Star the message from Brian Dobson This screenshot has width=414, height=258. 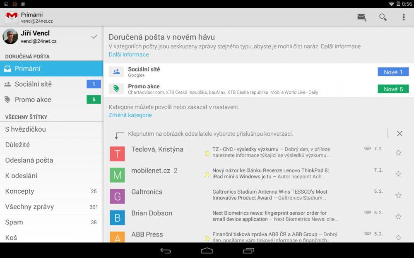click(x=398, y=217)
